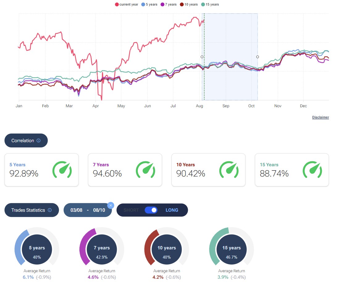341x284 pixels.
Task: Click the Correlation info icon
Action: 39,141
